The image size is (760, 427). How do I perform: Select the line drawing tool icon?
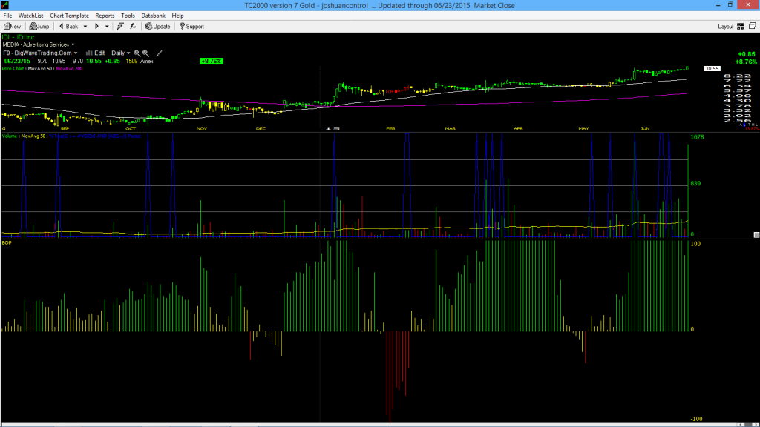pos(159,53)
